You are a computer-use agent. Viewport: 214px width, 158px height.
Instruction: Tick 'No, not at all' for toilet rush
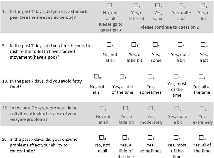109,45
